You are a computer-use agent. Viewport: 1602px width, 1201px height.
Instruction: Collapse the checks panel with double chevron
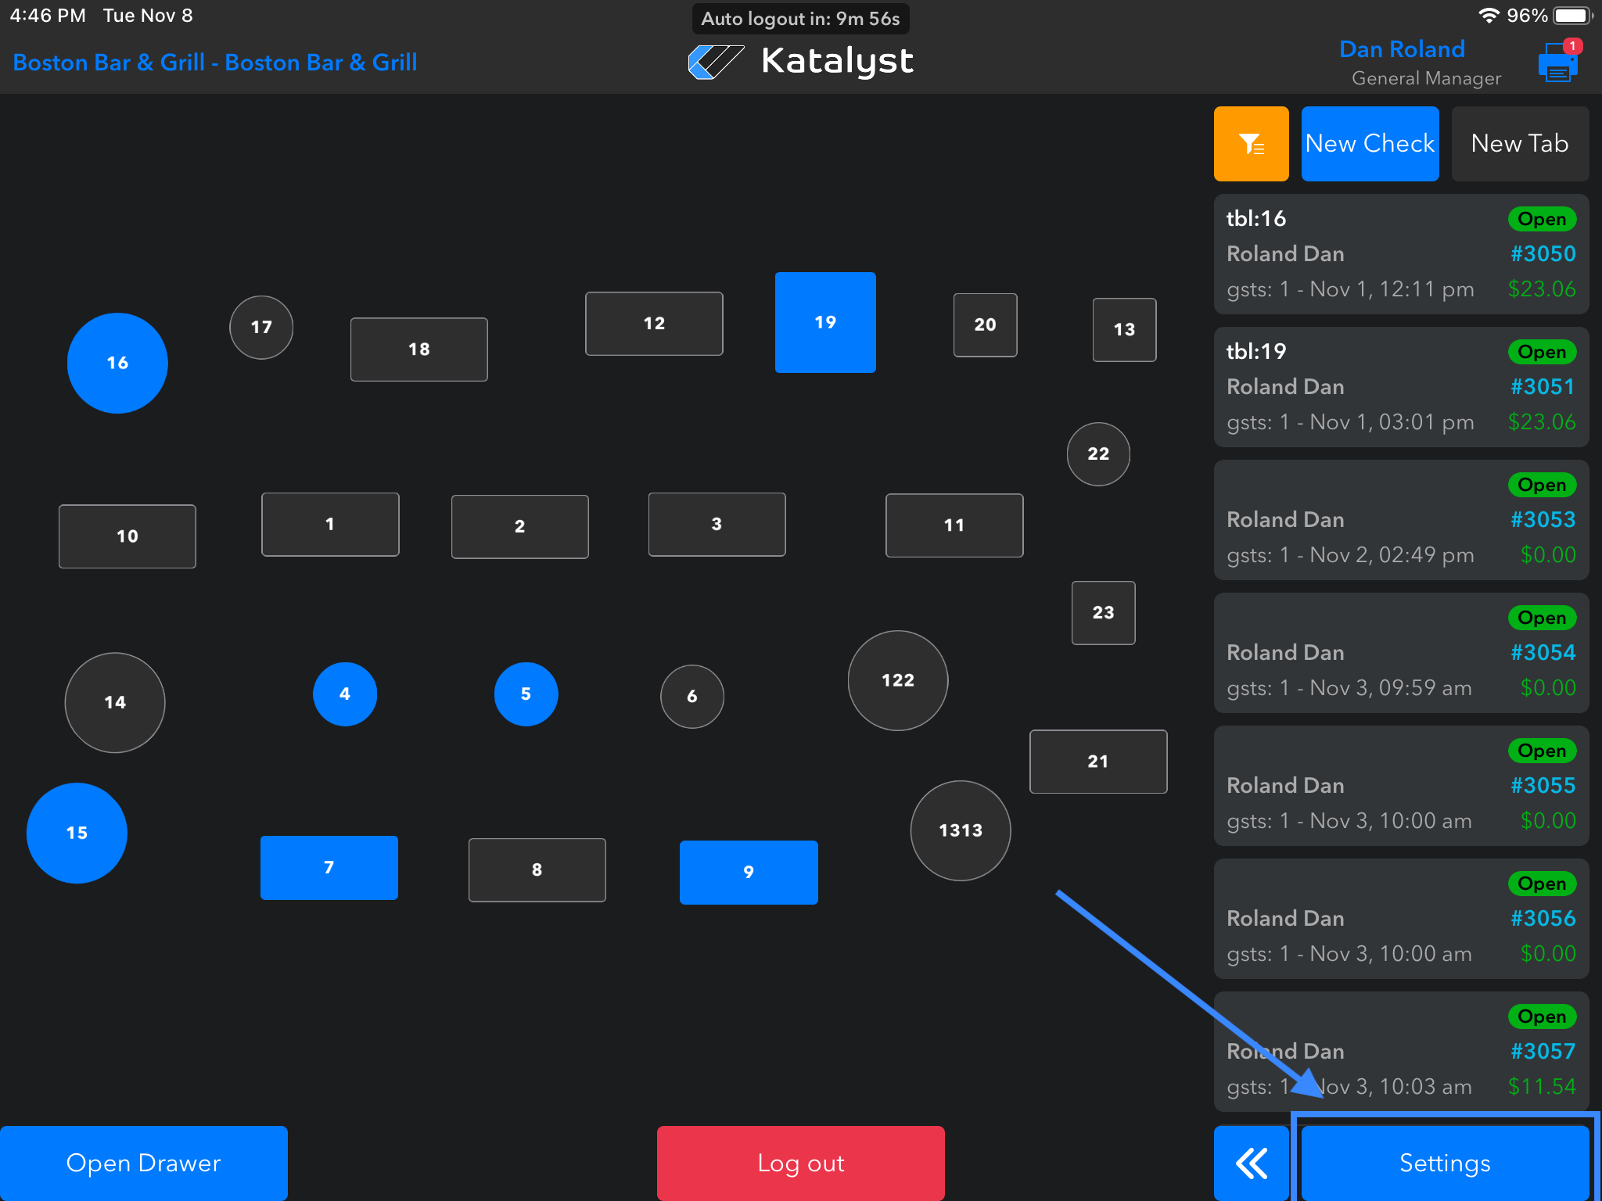pos(1251,1163)
